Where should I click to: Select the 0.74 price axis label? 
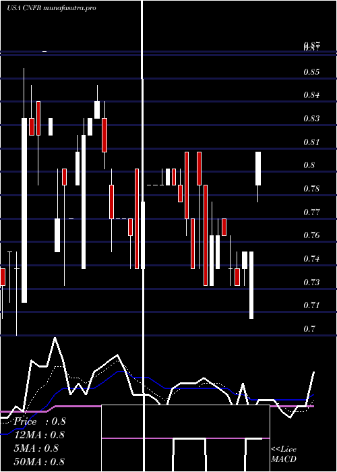coord(311,258)
